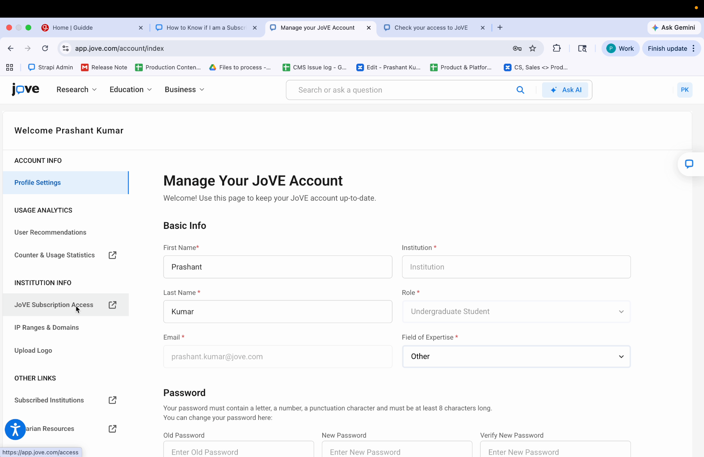
Task: Open the chat widget on the right
Action: click(690, 164)
